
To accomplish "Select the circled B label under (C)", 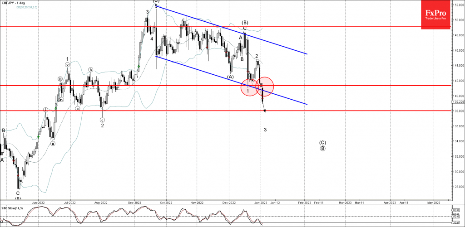I will (x=322, y=148).
